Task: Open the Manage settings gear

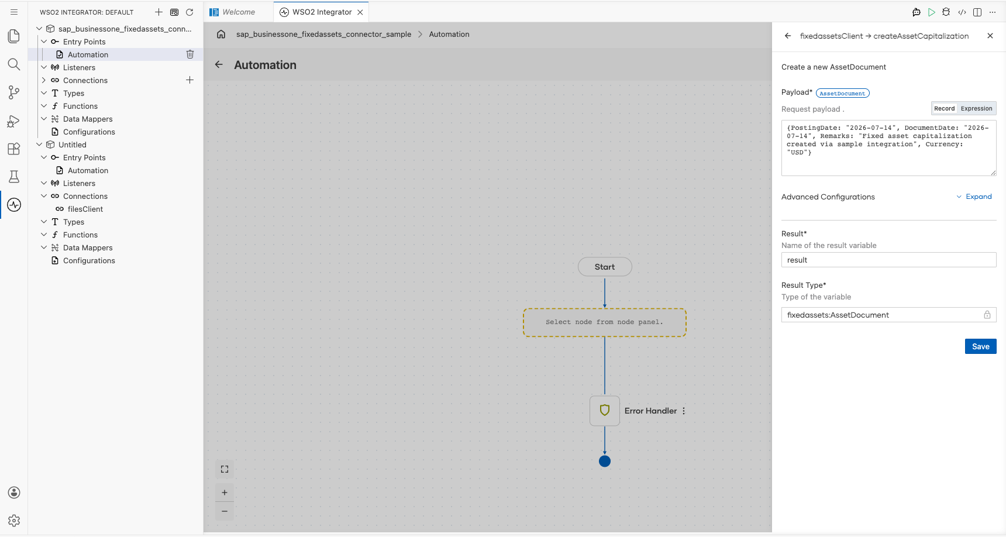Action: click(x=14, y=521)
